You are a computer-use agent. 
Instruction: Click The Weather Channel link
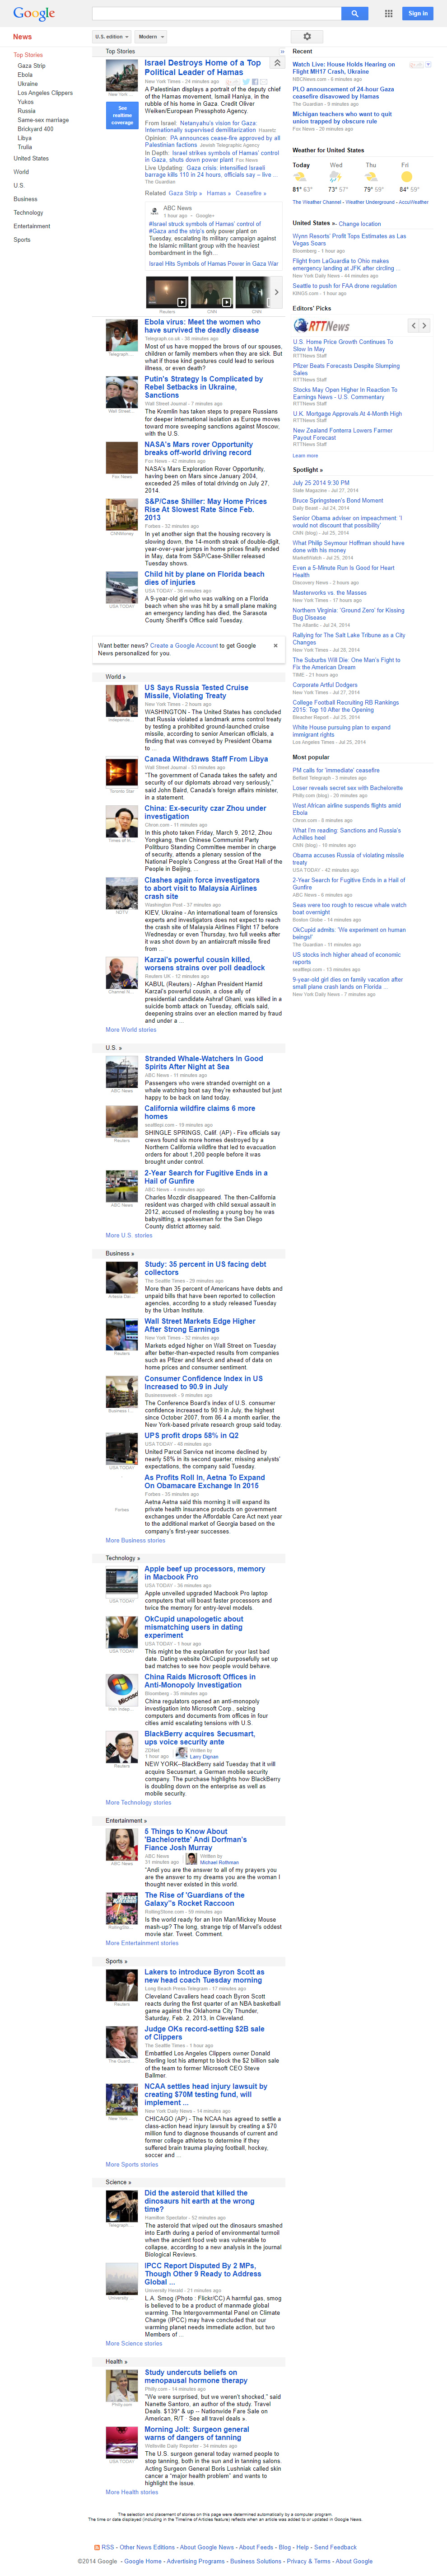pos(317,202)
